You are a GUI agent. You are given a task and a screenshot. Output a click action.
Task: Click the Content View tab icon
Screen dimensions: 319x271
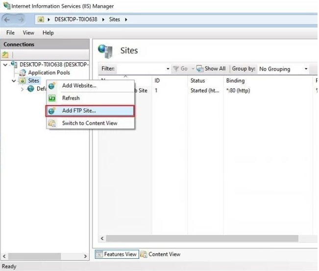pyautogui.click(x=144, y=254)
